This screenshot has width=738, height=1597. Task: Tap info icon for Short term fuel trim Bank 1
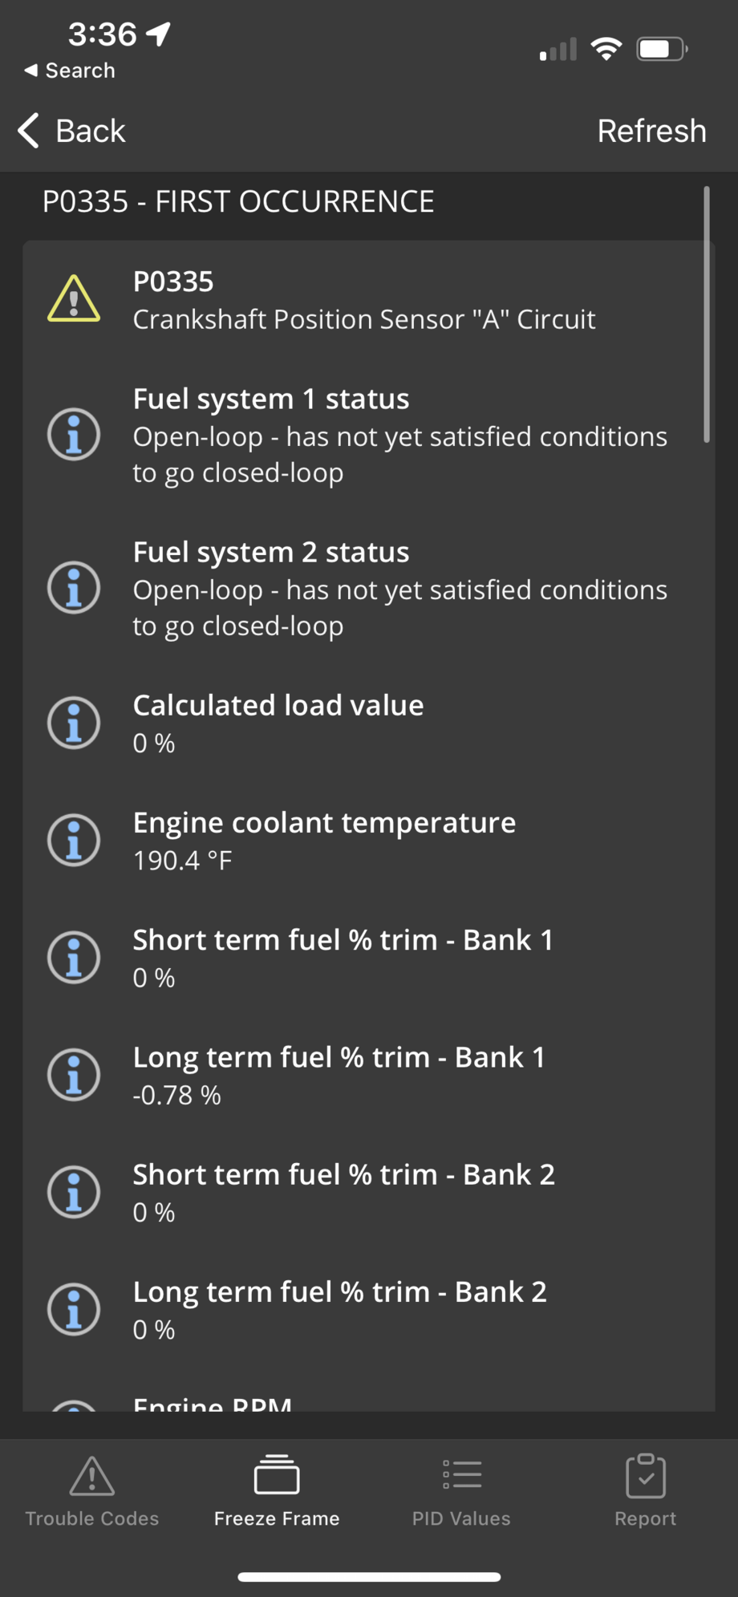tap(74, 957)
